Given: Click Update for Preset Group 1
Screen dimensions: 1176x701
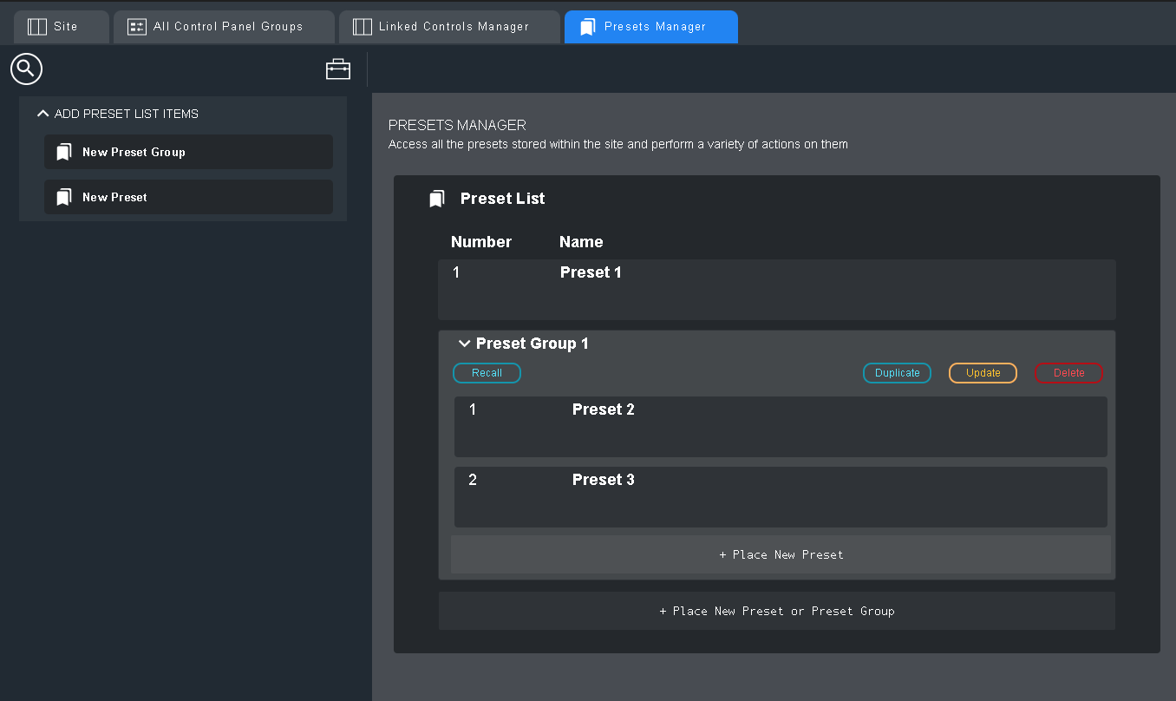Looking at the screenshot, I should pos(983,373).
